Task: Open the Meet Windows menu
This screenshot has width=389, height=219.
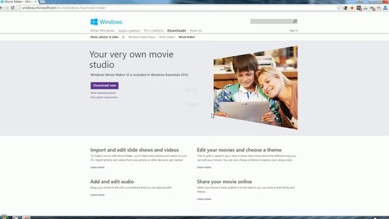Action: [103, 30]
